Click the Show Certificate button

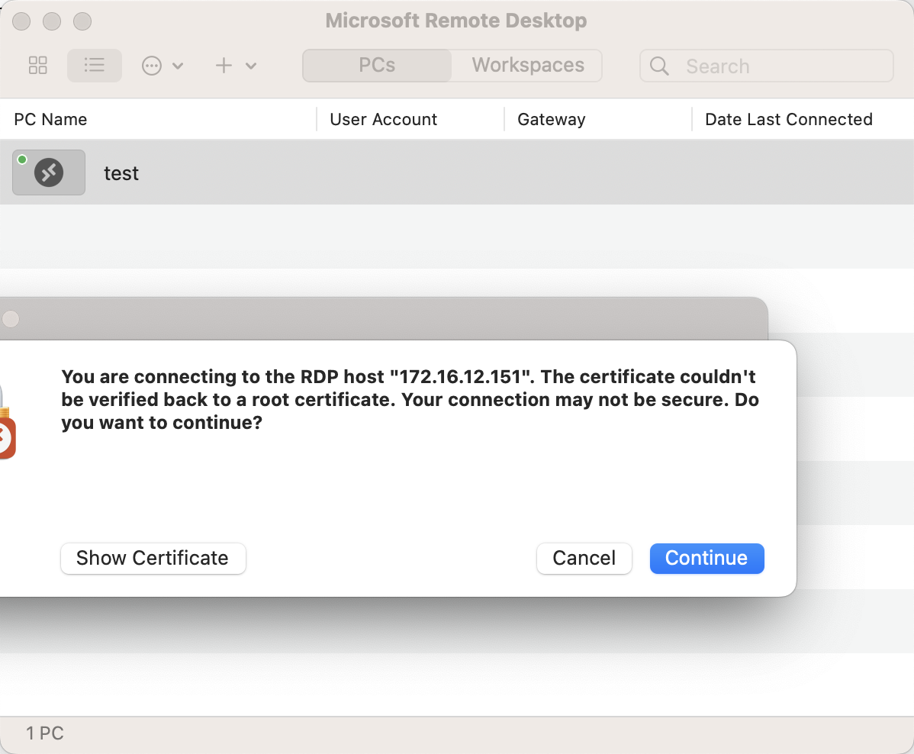[153, 558]
